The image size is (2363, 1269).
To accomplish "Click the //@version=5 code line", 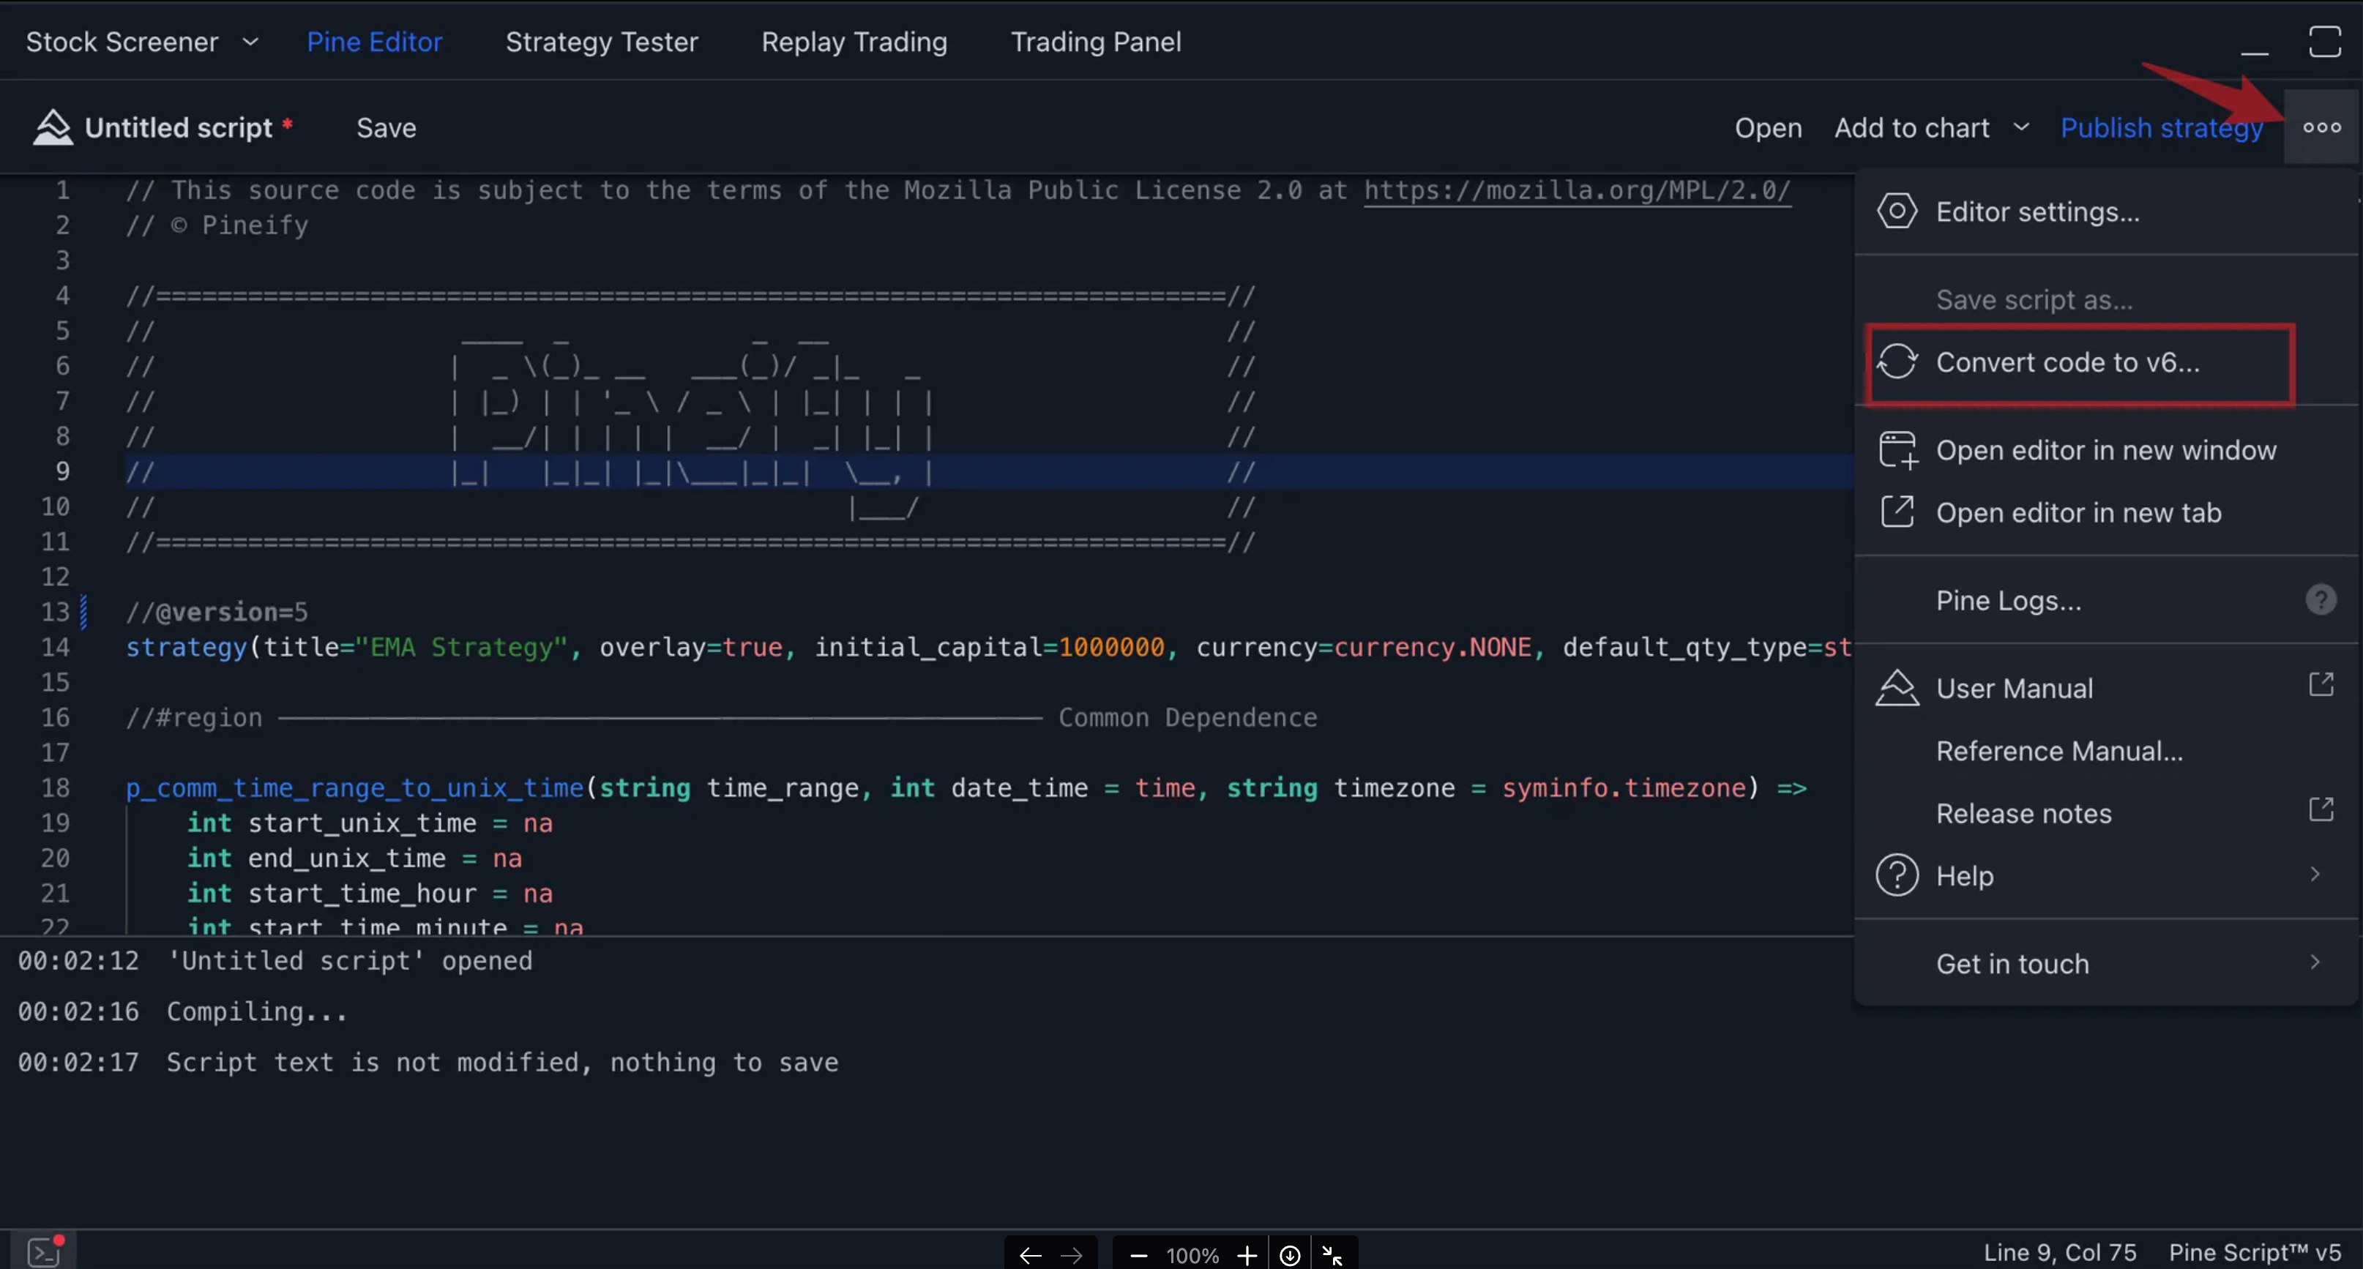I will click(x=217, y=612).
